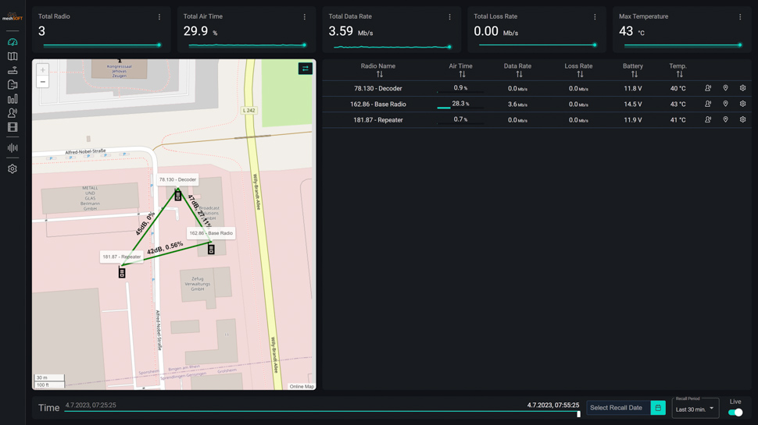The image size is (758, 425).
Task: Click the Online Map attribution
Action: tap(302, 387)
